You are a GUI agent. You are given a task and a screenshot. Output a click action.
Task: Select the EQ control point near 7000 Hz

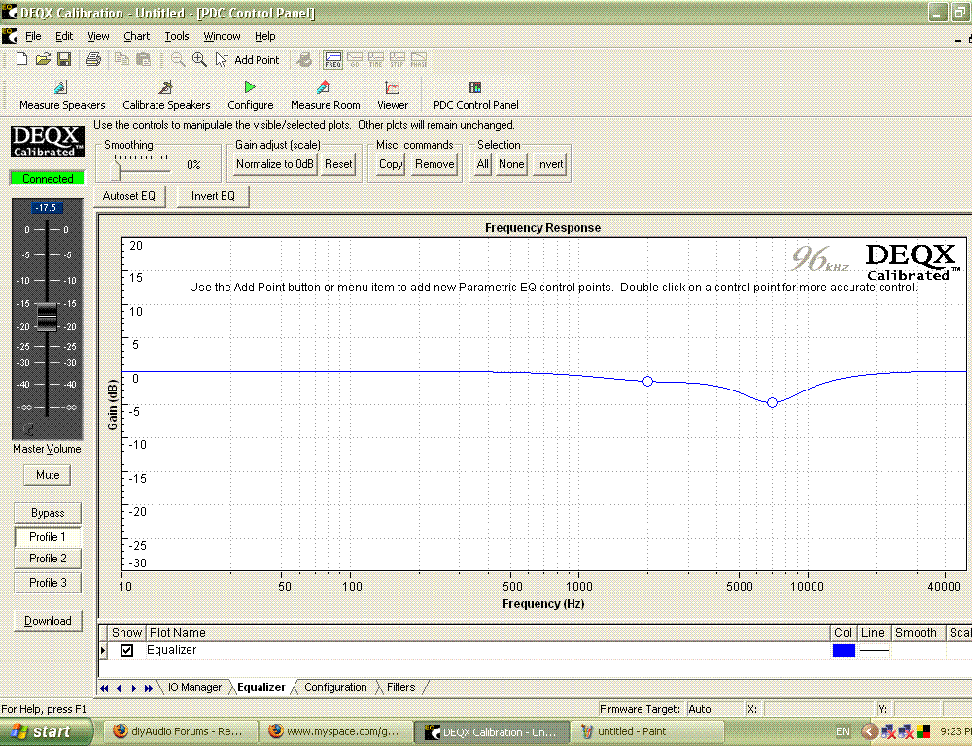click(x=772, y=403)
